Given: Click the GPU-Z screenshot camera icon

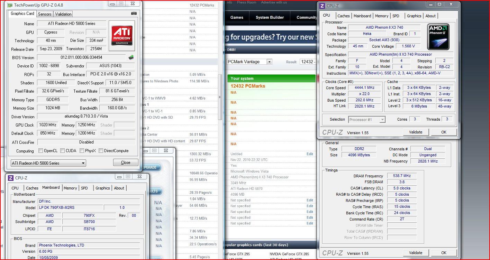Looking at the screenshot, I should point(134,13).
